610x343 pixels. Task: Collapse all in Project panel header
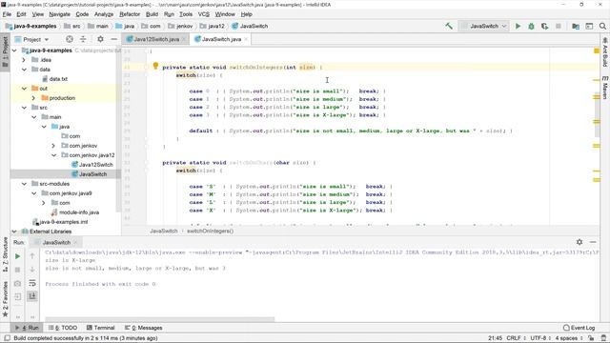[x=83, y=39]
